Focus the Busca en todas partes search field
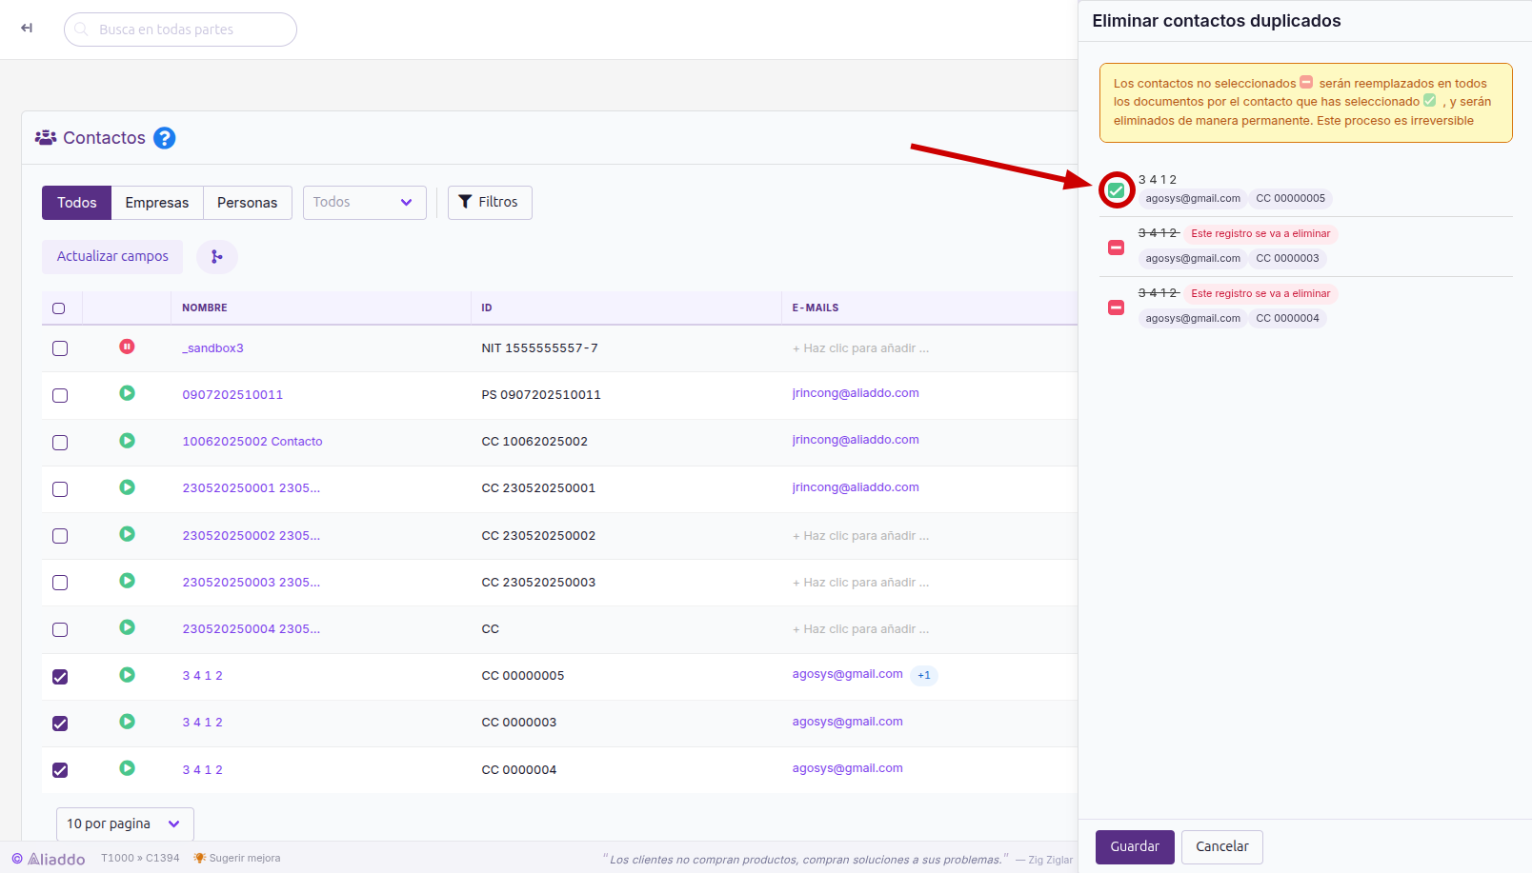 tap(180, 30)
